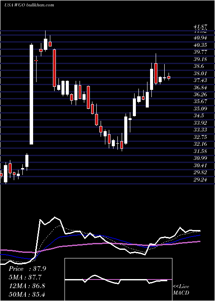Click the 32.75 price axis label
215x301 pixels.
coord(200,137)
